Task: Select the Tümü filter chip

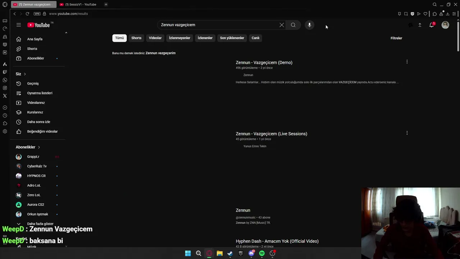Action: pos(119,38)
